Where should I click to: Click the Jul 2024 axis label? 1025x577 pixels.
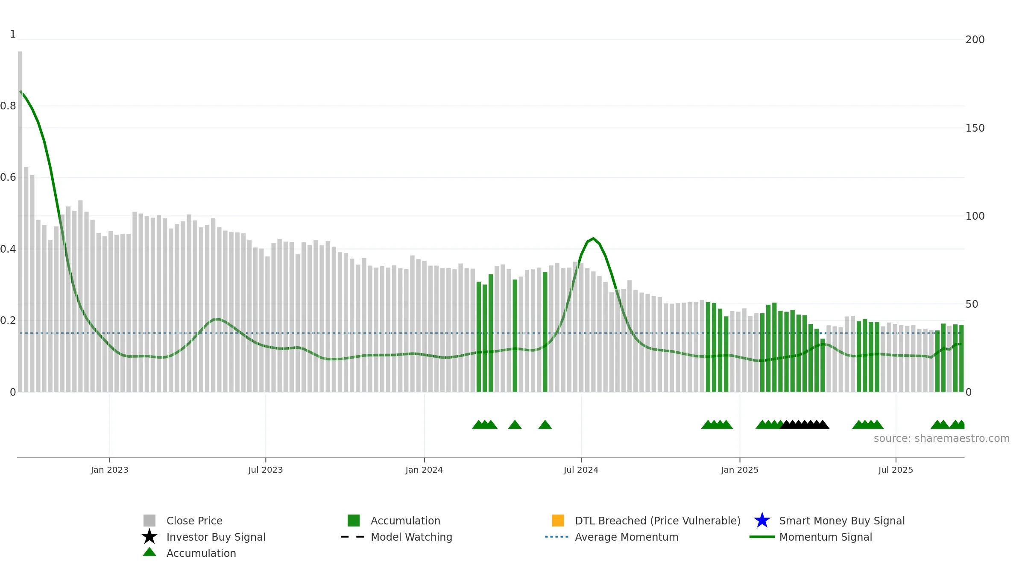[x=581, y=470]
